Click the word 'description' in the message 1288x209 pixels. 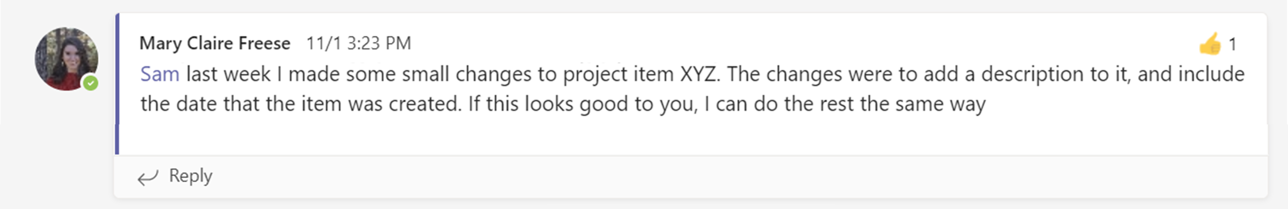pos(1033,75)
